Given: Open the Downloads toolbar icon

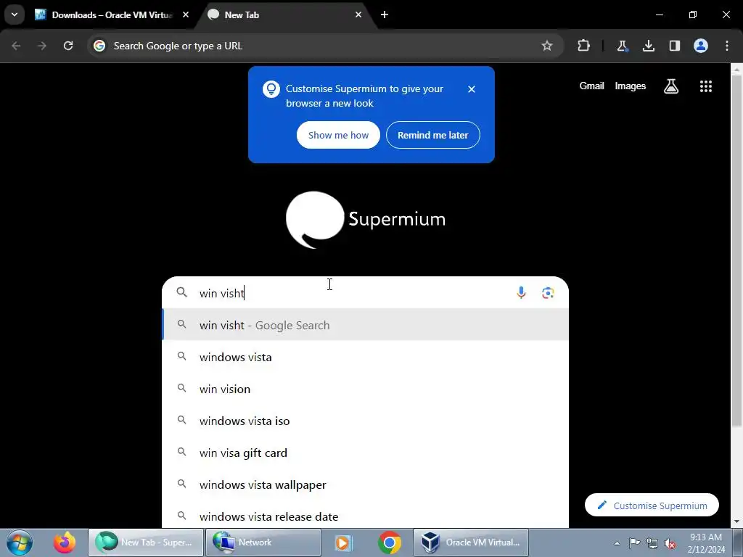Looking at the screenshot, I should tap(648, 46).
